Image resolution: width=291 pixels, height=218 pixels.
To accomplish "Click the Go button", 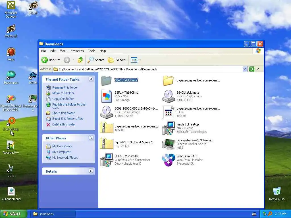I will 254,69.
